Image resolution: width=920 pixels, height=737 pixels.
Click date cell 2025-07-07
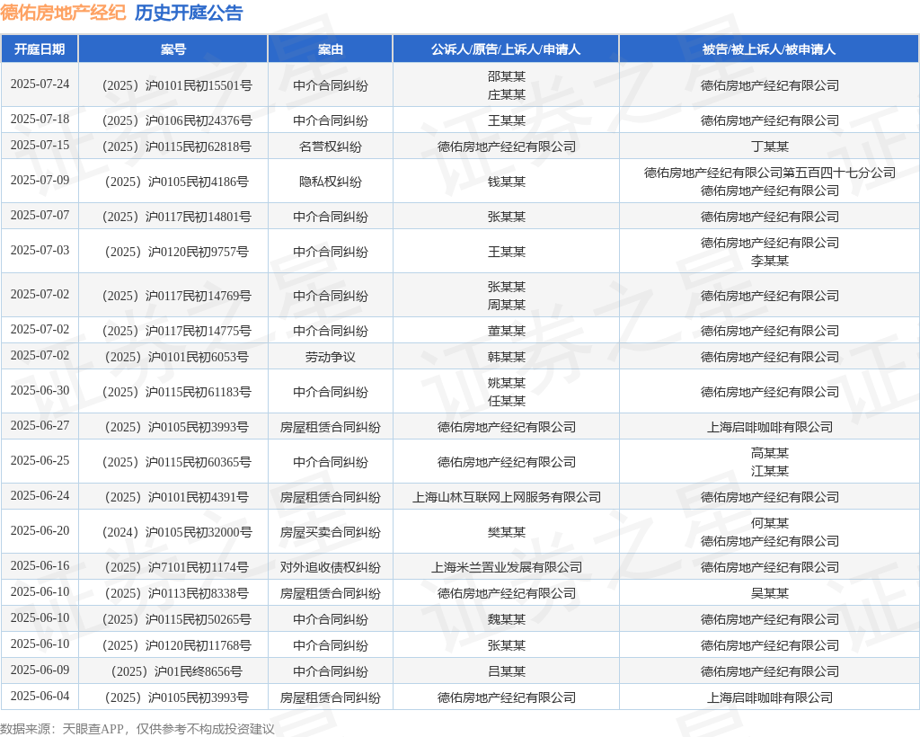coord(40,216)
